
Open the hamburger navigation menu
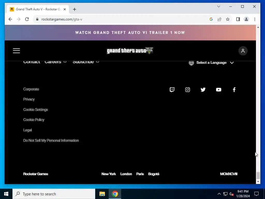16,51
